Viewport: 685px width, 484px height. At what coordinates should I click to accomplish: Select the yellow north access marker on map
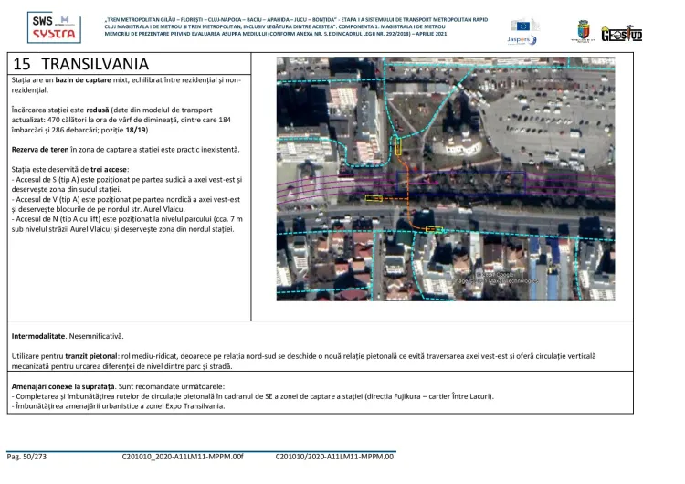coord(399,145)
